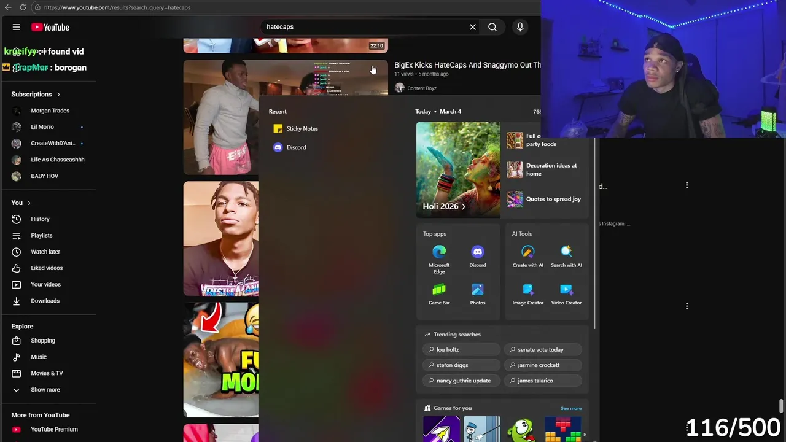Search trending james talarico

pos(543,381)
